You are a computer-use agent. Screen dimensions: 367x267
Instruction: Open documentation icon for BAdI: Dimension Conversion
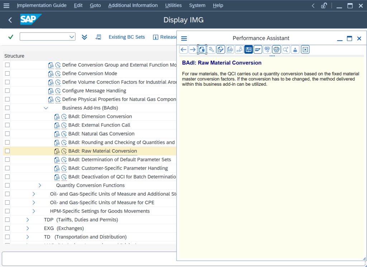tap(57, 116)
